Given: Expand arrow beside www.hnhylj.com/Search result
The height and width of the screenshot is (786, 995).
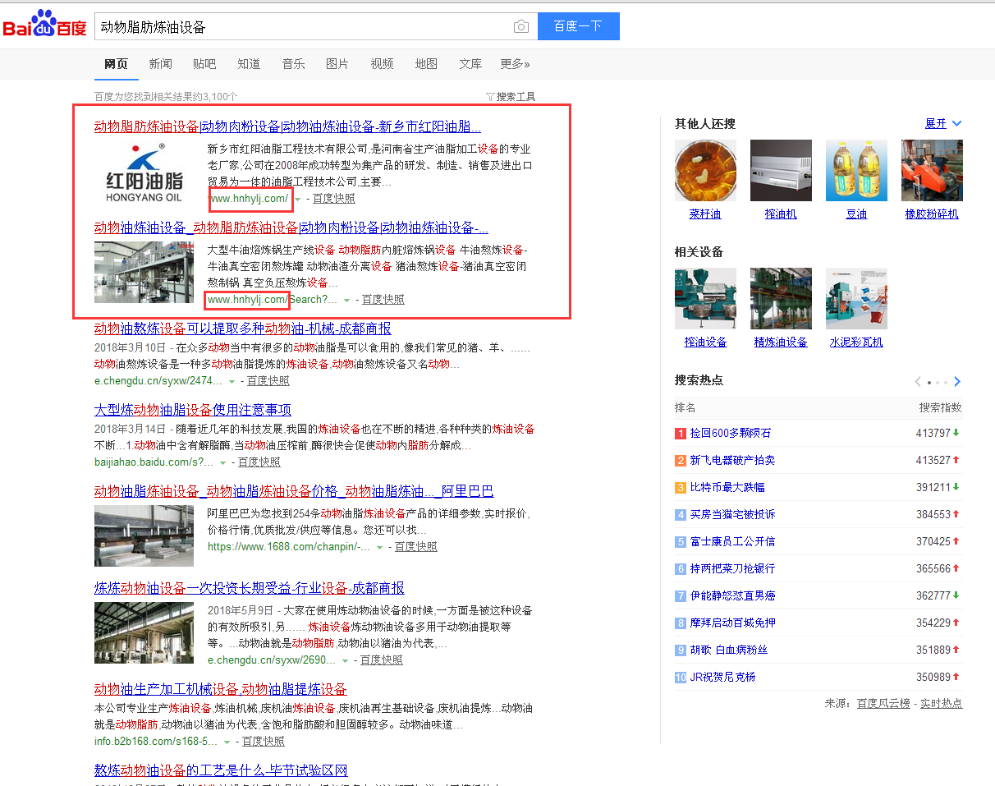Looking at the screenshot, I should pyautogui.click(x=347, y=301).
